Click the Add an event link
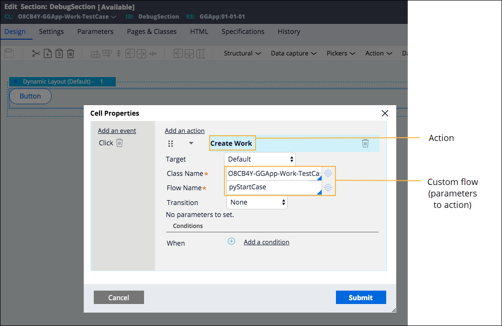This screenshot has height=326, width=502. (x=117, y=130)
